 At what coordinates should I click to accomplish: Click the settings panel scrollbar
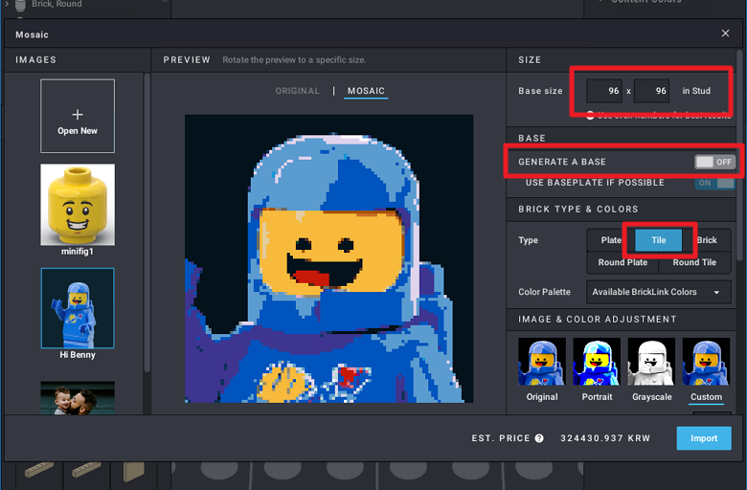(x=739, y=155)
